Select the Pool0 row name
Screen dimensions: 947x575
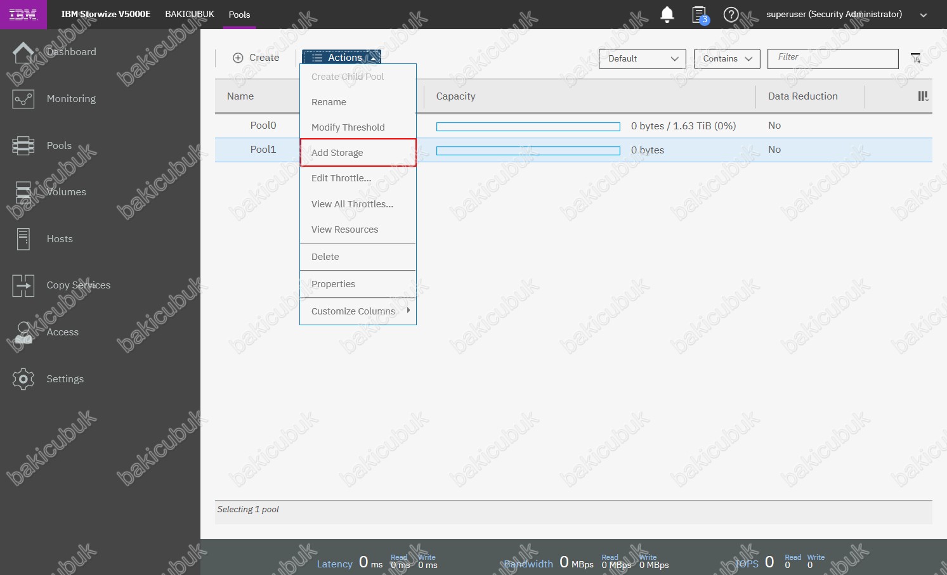point(263,126)
